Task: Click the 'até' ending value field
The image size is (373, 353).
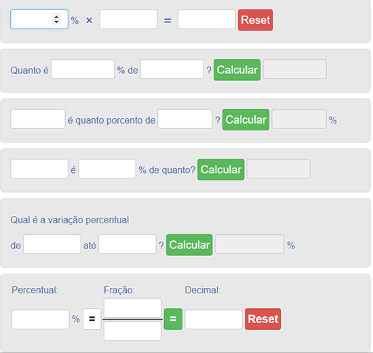Action: pyautogui.click(x=127, y=244)
